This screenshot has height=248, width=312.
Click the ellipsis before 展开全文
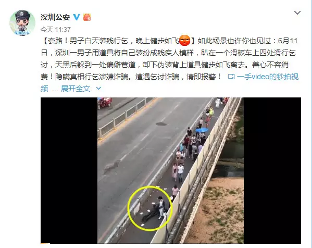tap(55, 90)
